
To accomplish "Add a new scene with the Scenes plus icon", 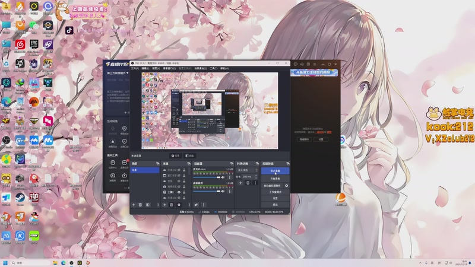I will [x=134, y=205].
